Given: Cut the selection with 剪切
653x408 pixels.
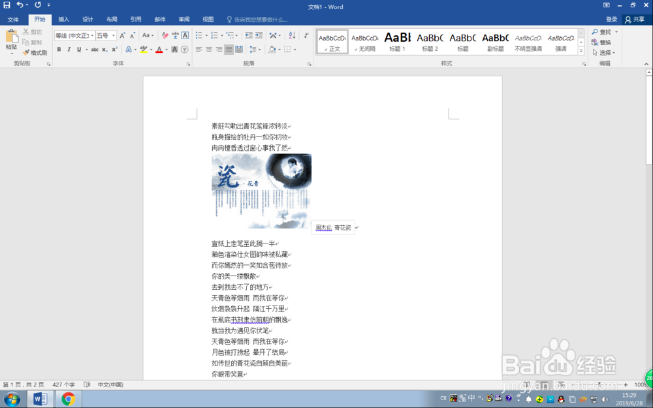Looking at the screenshot, I should click(x=33, y=31).
